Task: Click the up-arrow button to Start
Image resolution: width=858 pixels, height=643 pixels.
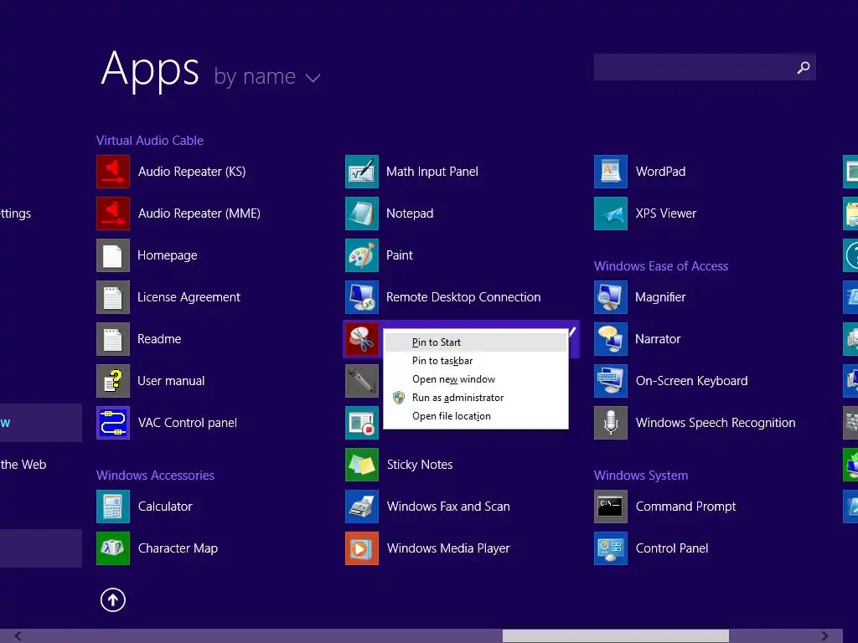Action: pyautogui.click(x=113, y=599)
